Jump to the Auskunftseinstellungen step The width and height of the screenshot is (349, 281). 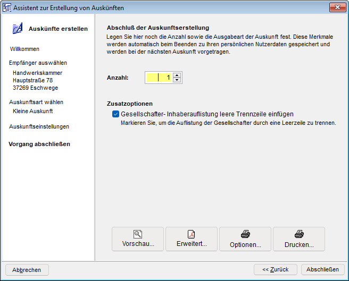(39, 126)
